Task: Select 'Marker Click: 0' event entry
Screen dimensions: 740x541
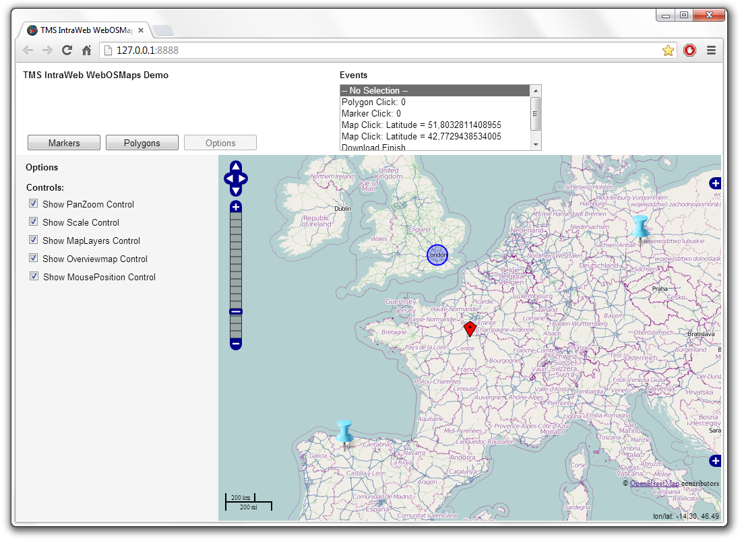Action: 435,113
